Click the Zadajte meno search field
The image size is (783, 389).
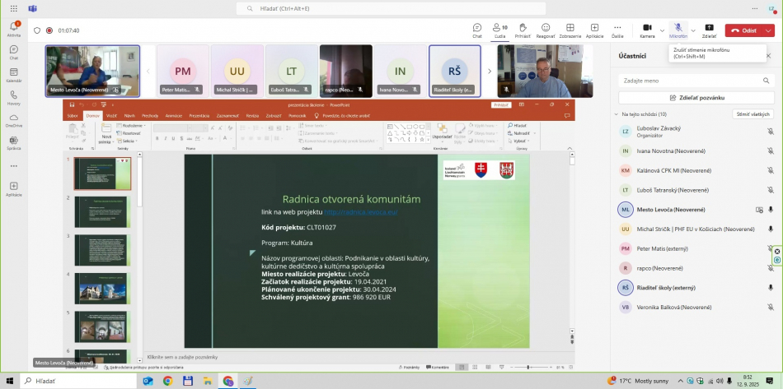pos(696,81)
